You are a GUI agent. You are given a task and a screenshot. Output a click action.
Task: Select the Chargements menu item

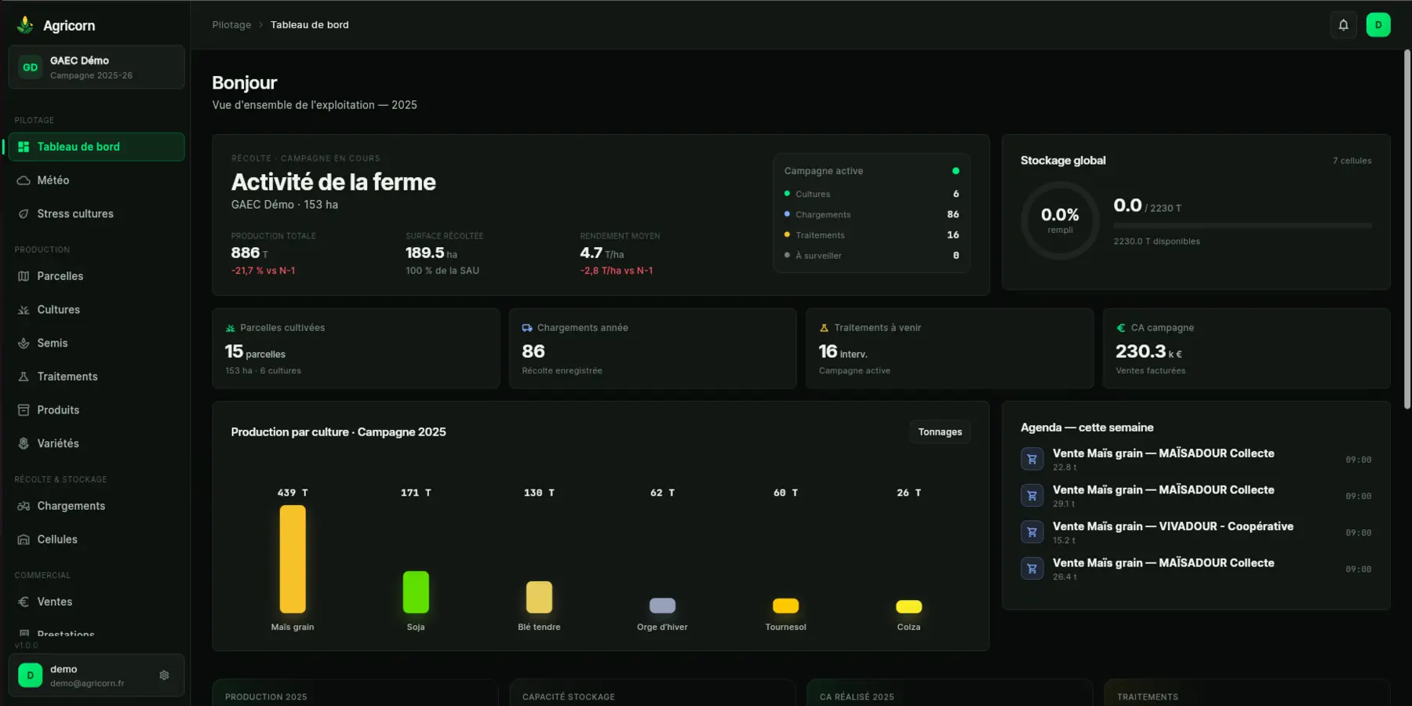tap(96, 506)
